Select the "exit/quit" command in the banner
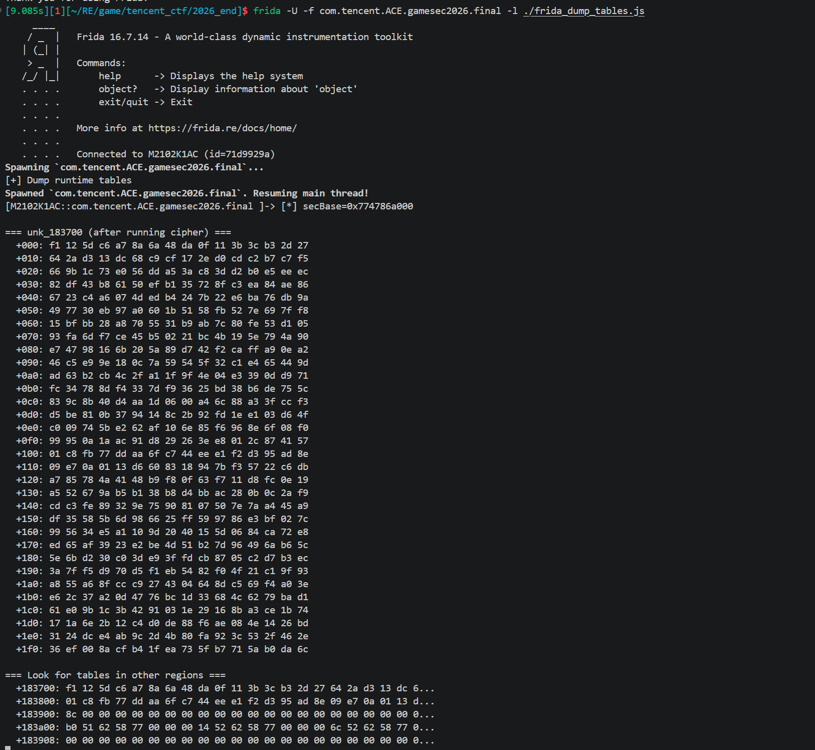This screenshot has height=750, width=815. [123, 102]
